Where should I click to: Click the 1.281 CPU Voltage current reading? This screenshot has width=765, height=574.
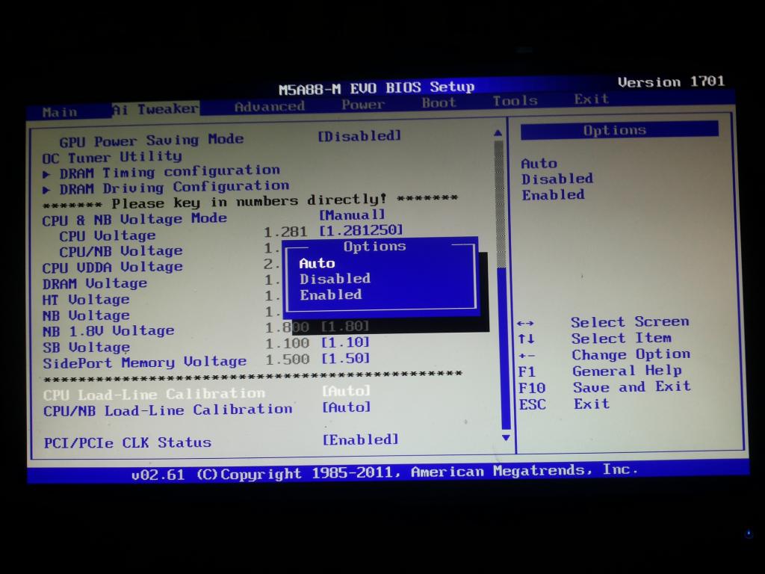286,232
